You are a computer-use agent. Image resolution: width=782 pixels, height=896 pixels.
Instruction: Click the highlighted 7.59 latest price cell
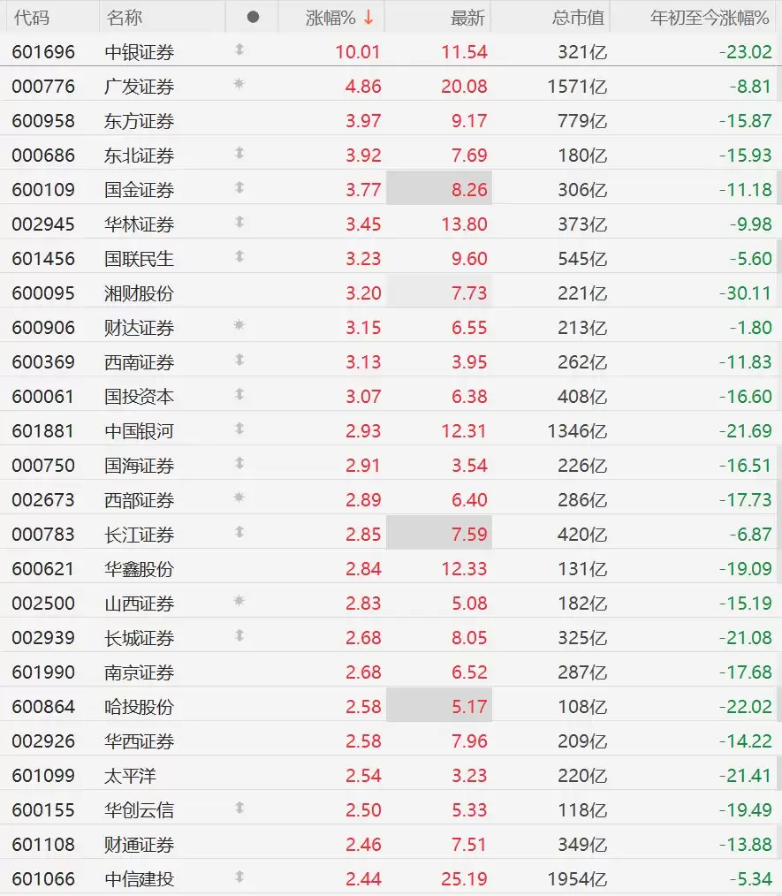point(438,532)
